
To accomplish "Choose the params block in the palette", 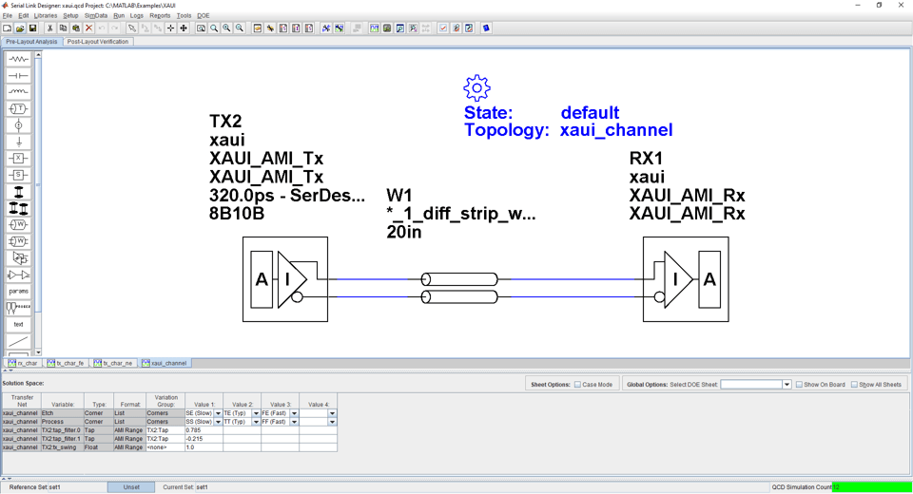I will [x=18, y=291].
